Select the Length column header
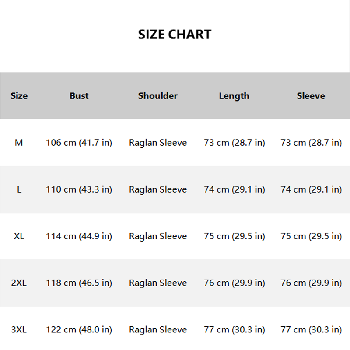The image size is (350, 350). point(234,96)
